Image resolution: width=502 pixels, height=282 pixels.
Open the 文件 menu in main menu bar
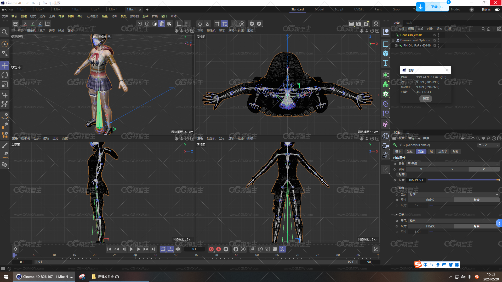pyautogui.click(x=5, y=16)
